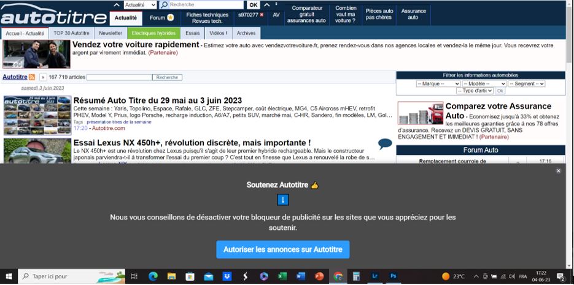The height and width of the screenshot is (285, 574).
Task: Click the présentation titres de la semaine tag
Action: [x=119, y=122]
